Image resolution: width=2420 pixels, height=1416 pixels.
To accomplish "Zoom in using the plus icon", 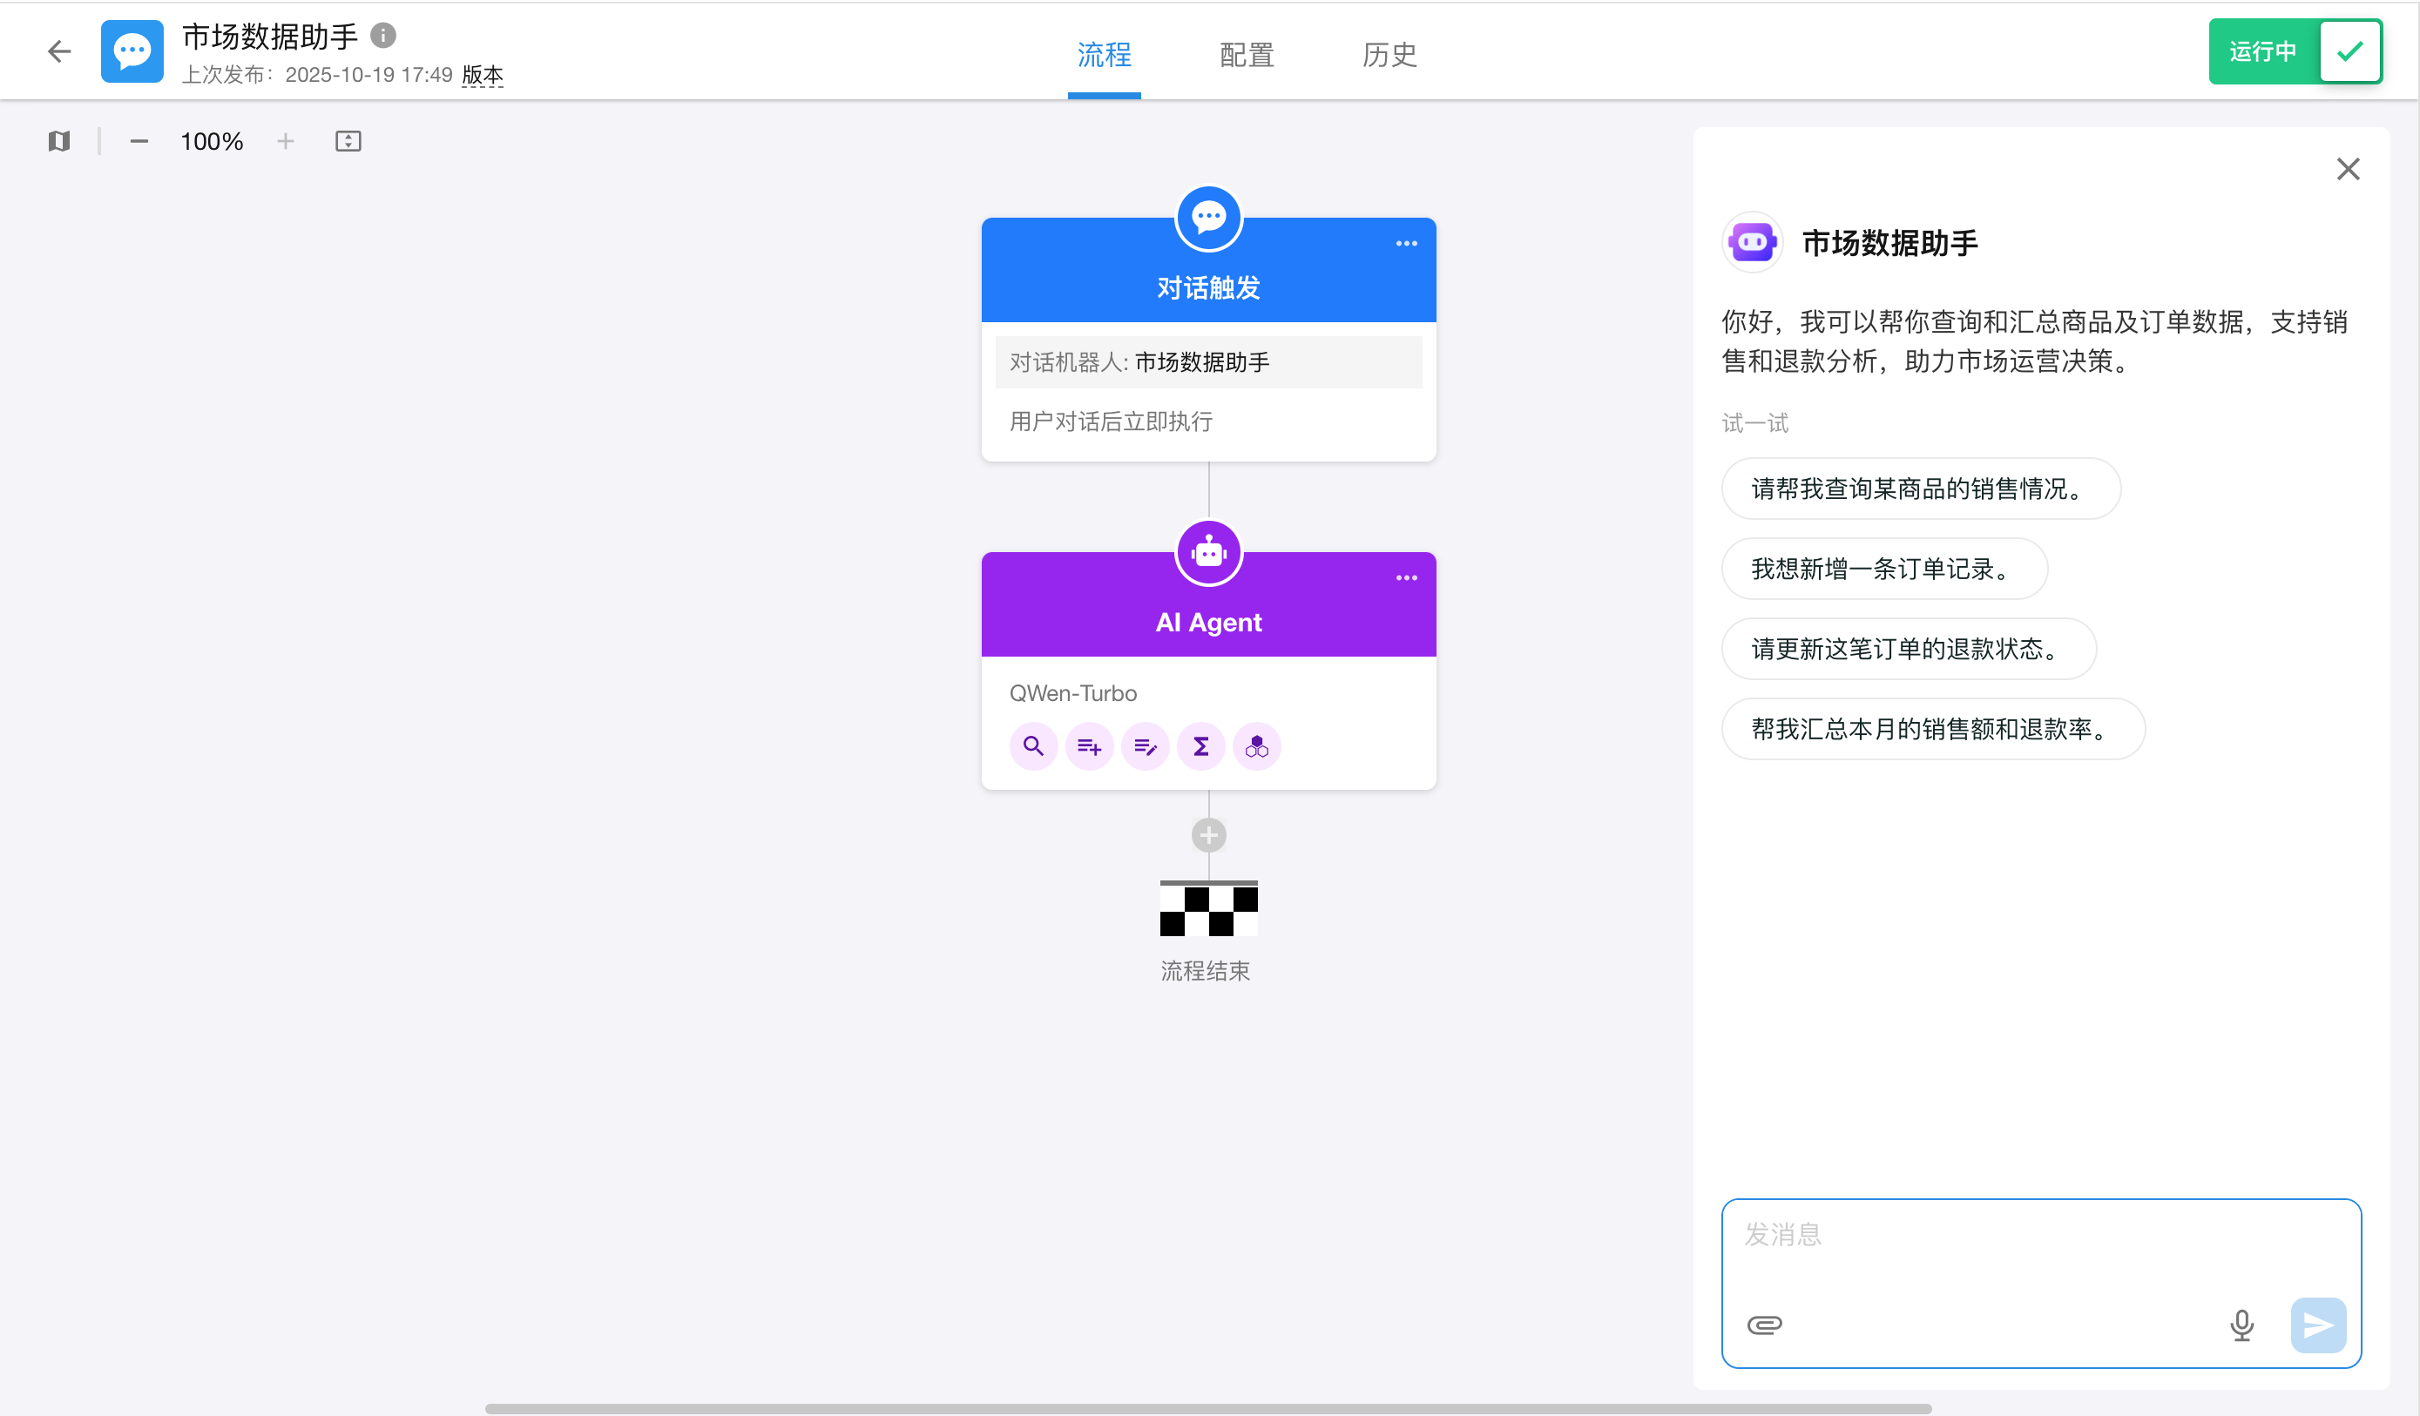I will coord(285,141).
